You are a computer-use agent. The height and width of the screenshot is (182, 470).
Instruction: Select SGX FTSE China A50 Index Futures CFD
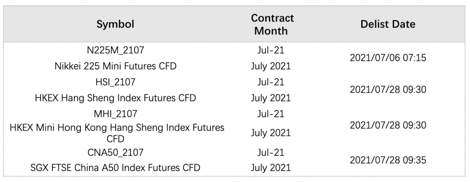[x=115, y=168]
